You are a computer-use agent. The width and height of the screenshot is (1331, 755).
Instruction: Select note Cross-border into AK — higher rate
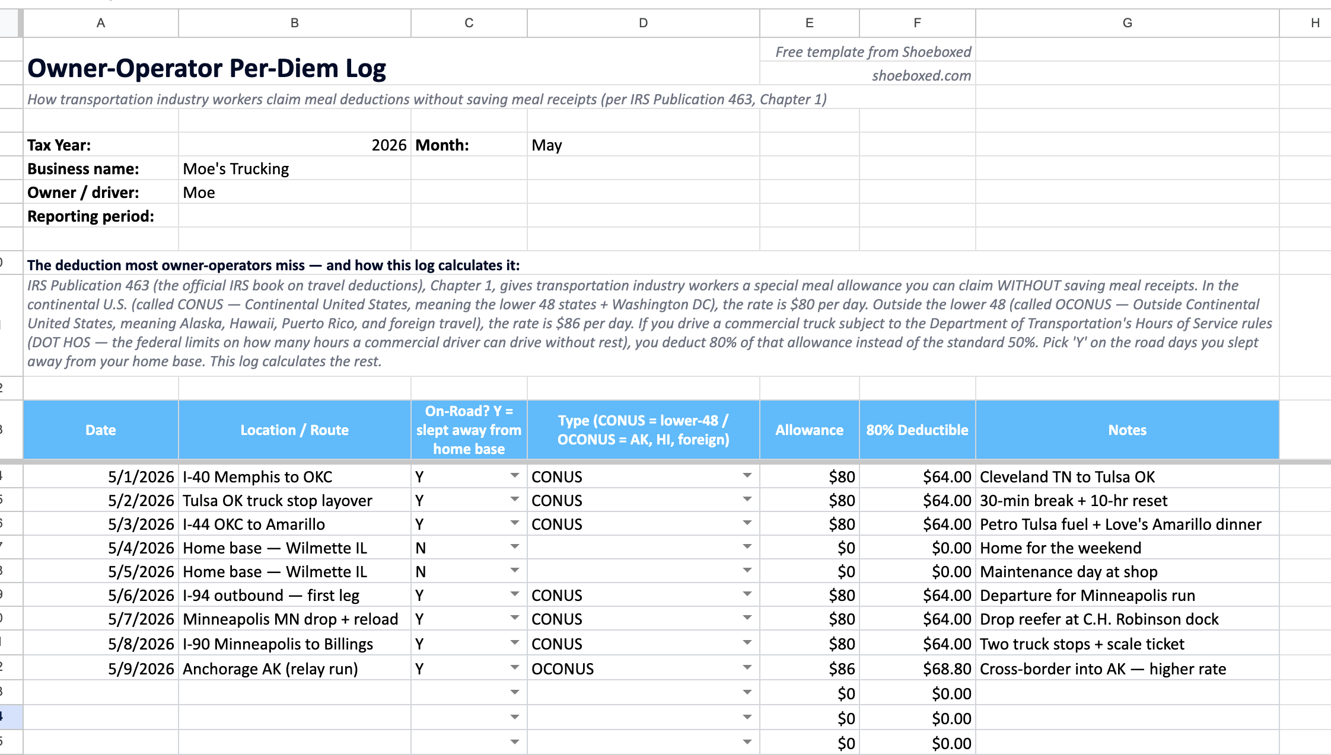pos(1127,668)
